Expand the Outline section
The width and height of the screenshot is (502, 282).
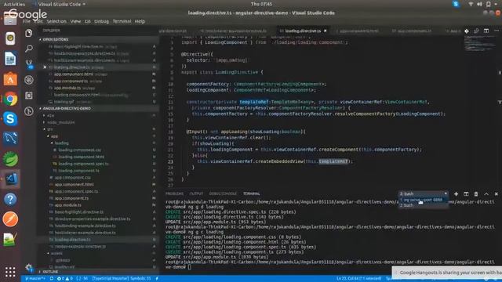click(x=49, y=272)
